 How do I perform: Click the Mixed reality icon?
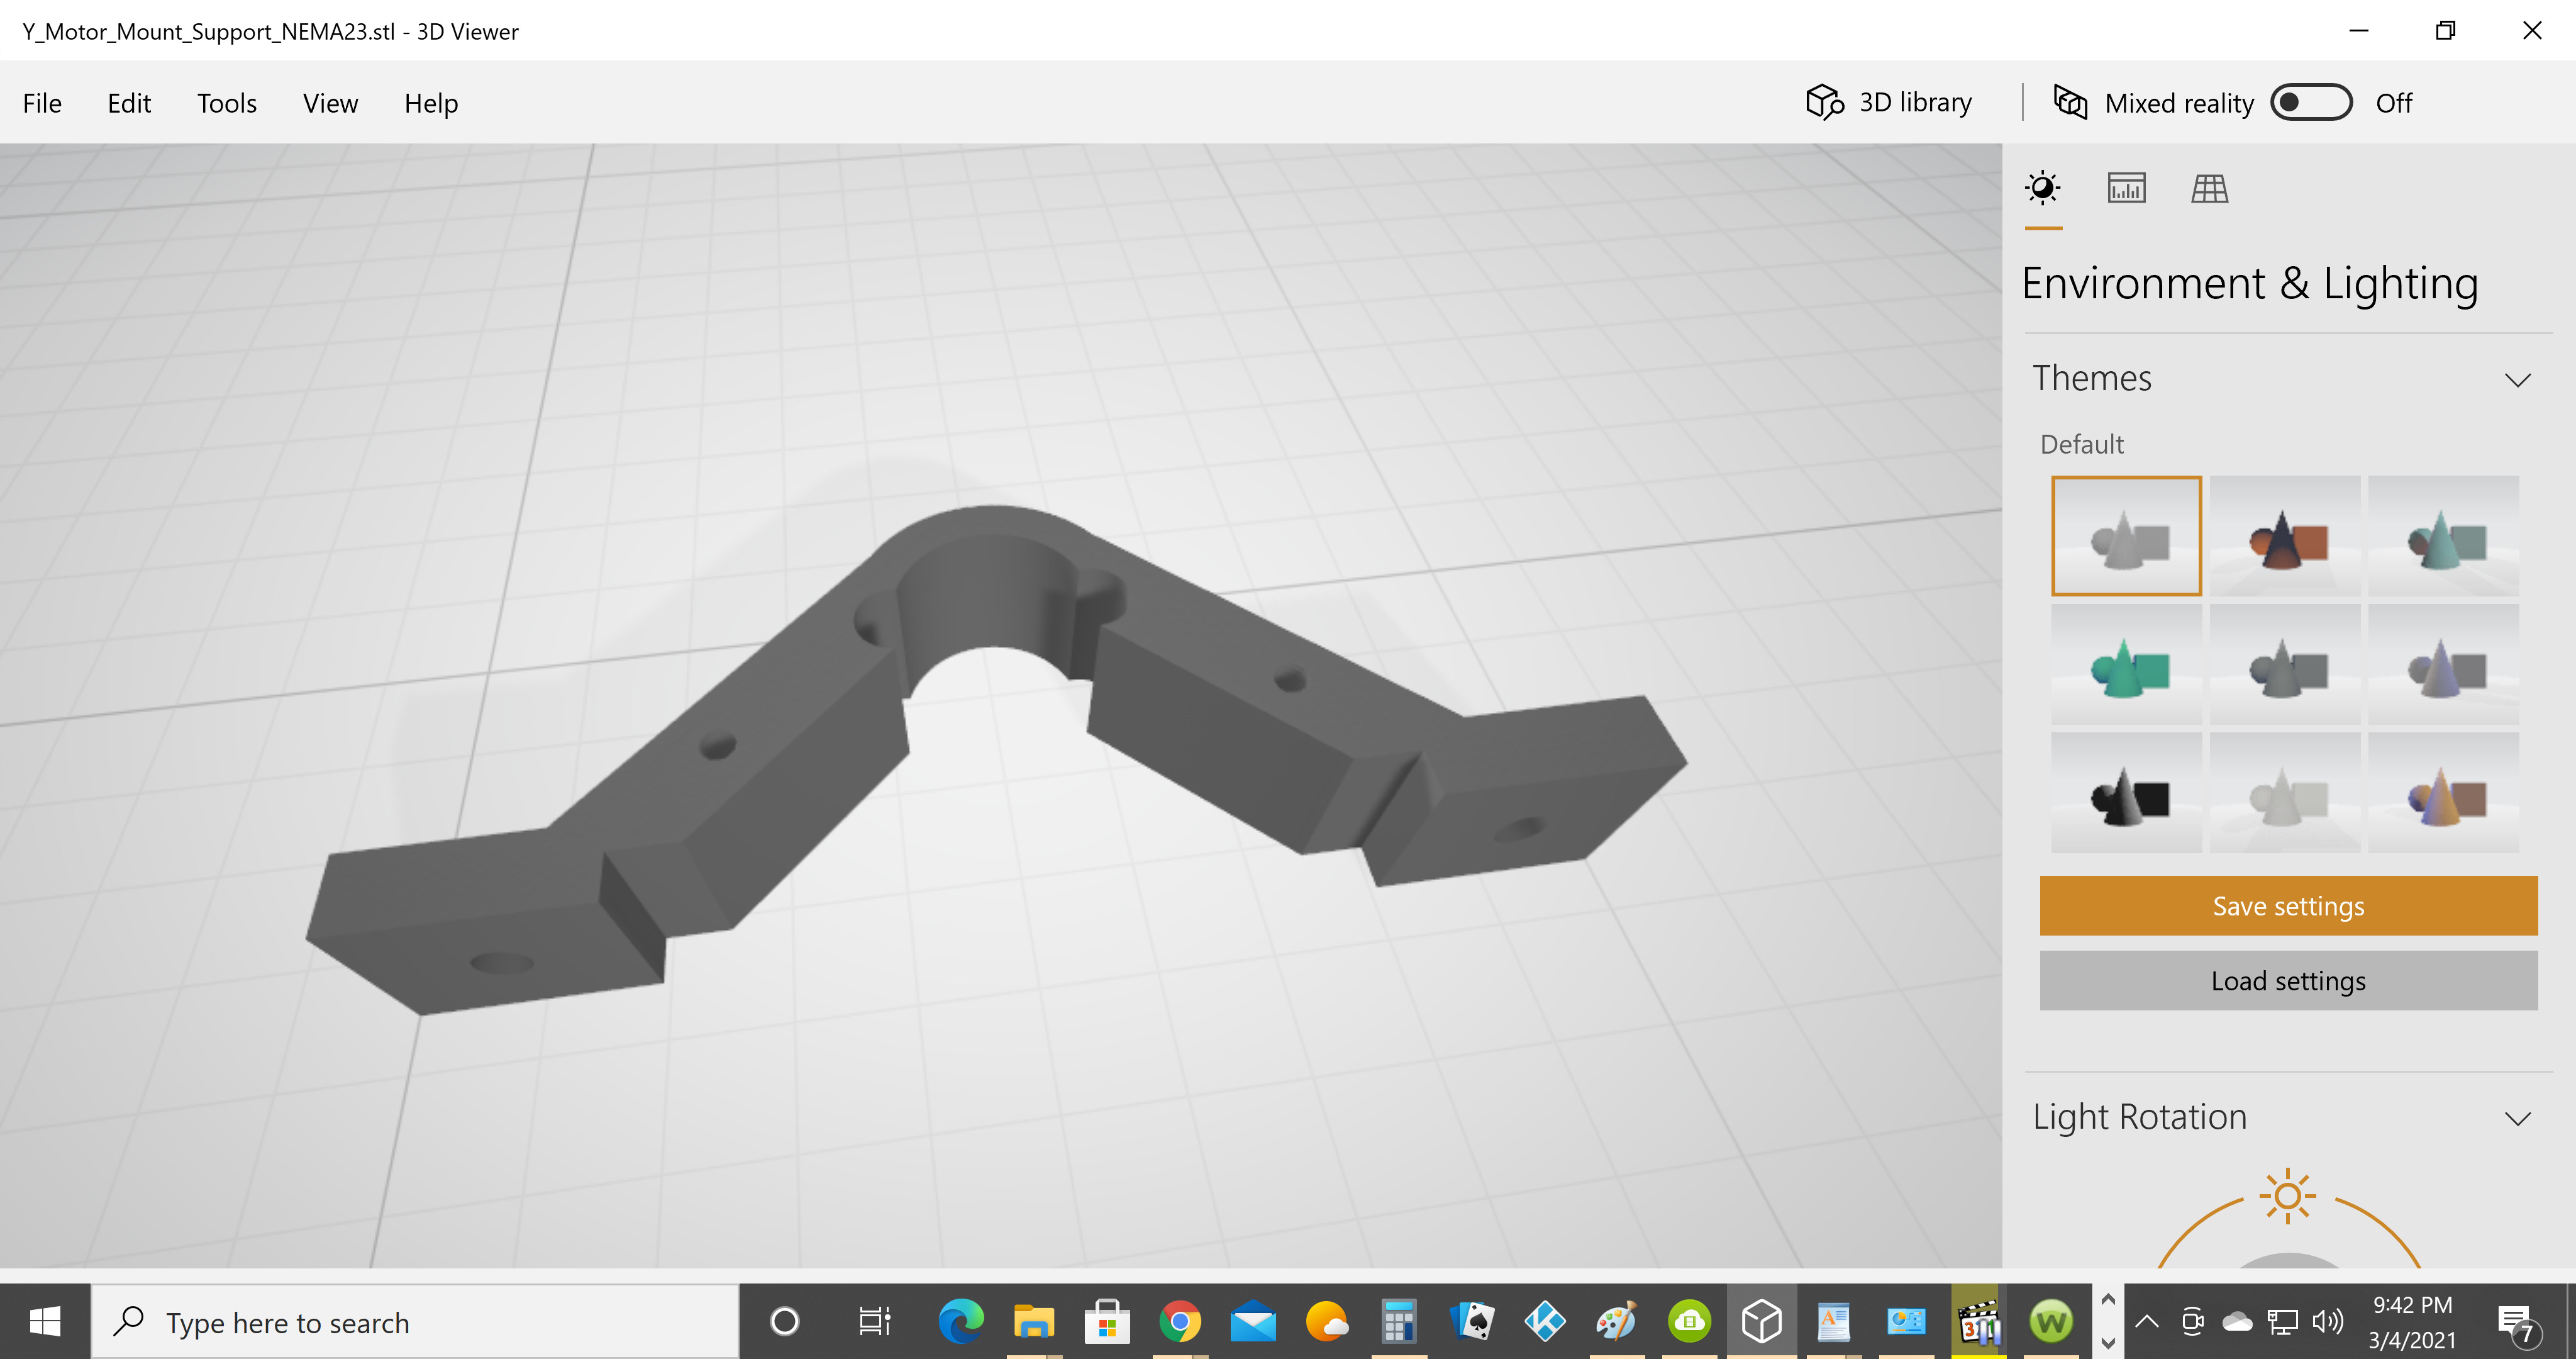click(x=2070, y=102)
